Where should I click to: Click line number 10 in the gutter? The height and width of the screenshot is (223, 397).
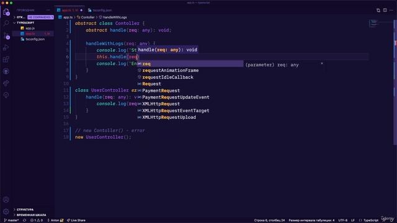pyautogui.click(x=66, y=84)
